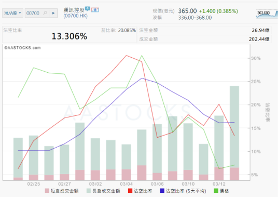Click the 成交金額 row label
The height and width of the screenshot is (197, 278).
(148, 39)
